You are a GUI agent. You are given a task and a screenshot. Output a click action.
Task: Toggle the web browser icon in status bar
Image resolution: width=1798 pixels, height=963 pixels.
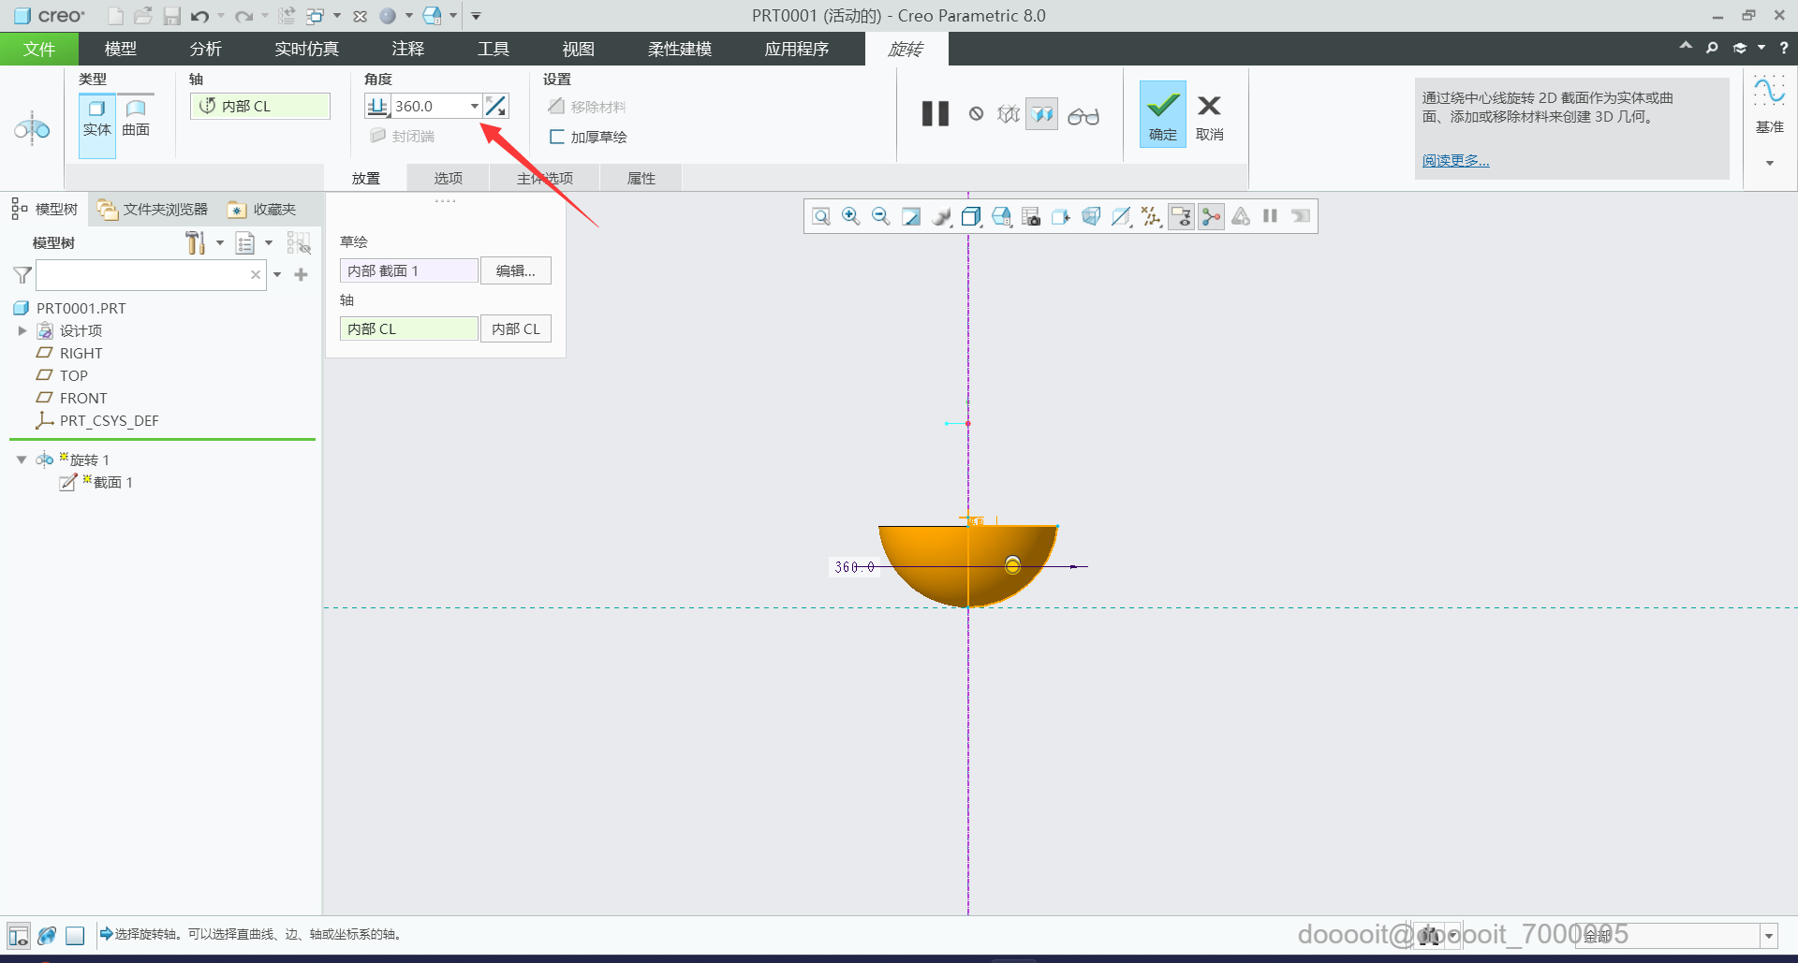point(47,935)
